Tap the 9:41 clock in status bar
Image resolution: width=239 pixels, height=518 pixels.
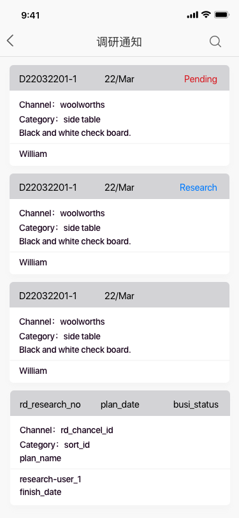(x=31, y=15)
